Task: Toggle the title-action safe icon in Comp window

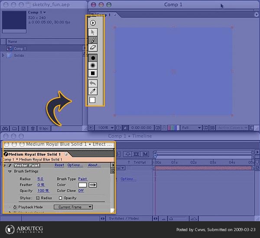Action: coord(118,128)
